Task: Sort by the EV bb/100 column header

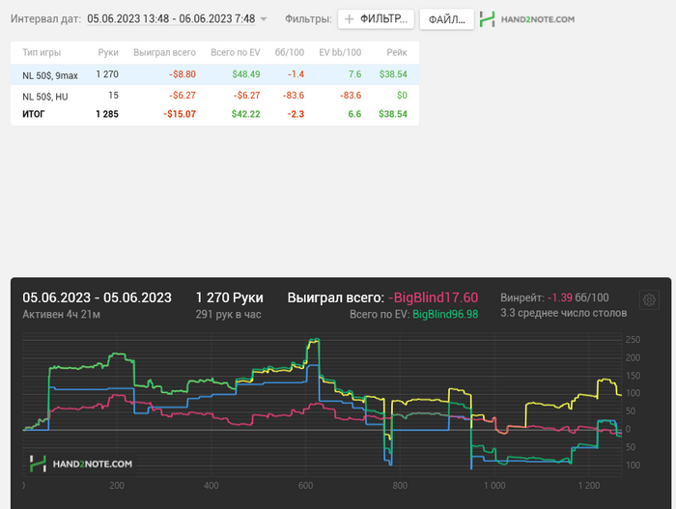Action: pos(340,52)
